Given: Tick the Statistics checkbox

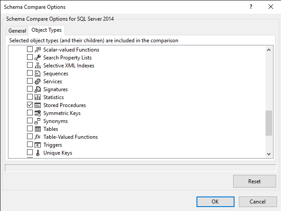Looking at the screenshot, I should (30, 97).
